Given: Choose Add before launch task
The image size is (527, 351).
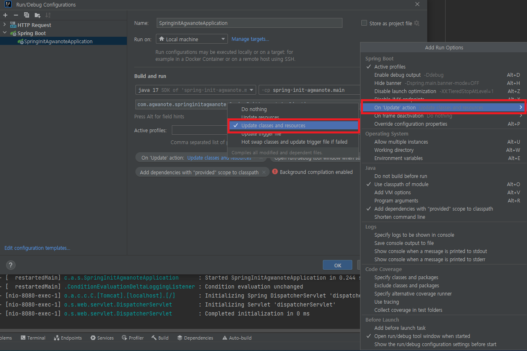Looking at the screenshot, I should [444, 328].
